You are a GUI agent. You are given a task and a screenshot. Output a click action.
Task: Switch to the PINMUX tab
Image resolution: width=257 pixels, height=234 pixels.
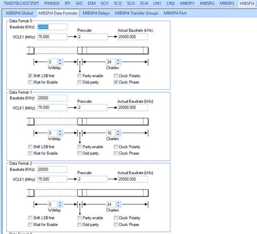pos(52,3)
